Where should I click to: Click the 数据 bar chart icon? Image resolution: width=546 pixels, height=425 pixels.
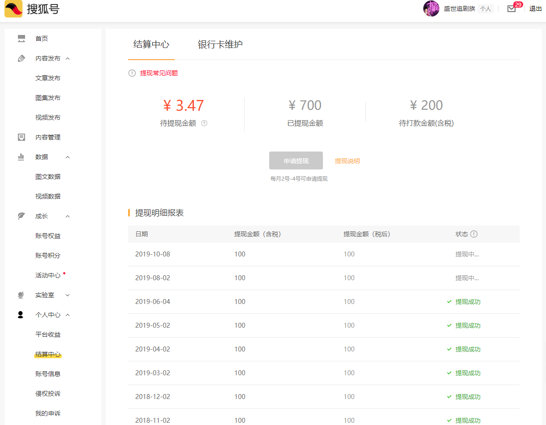pyautogui.click(x=21, y=157)
